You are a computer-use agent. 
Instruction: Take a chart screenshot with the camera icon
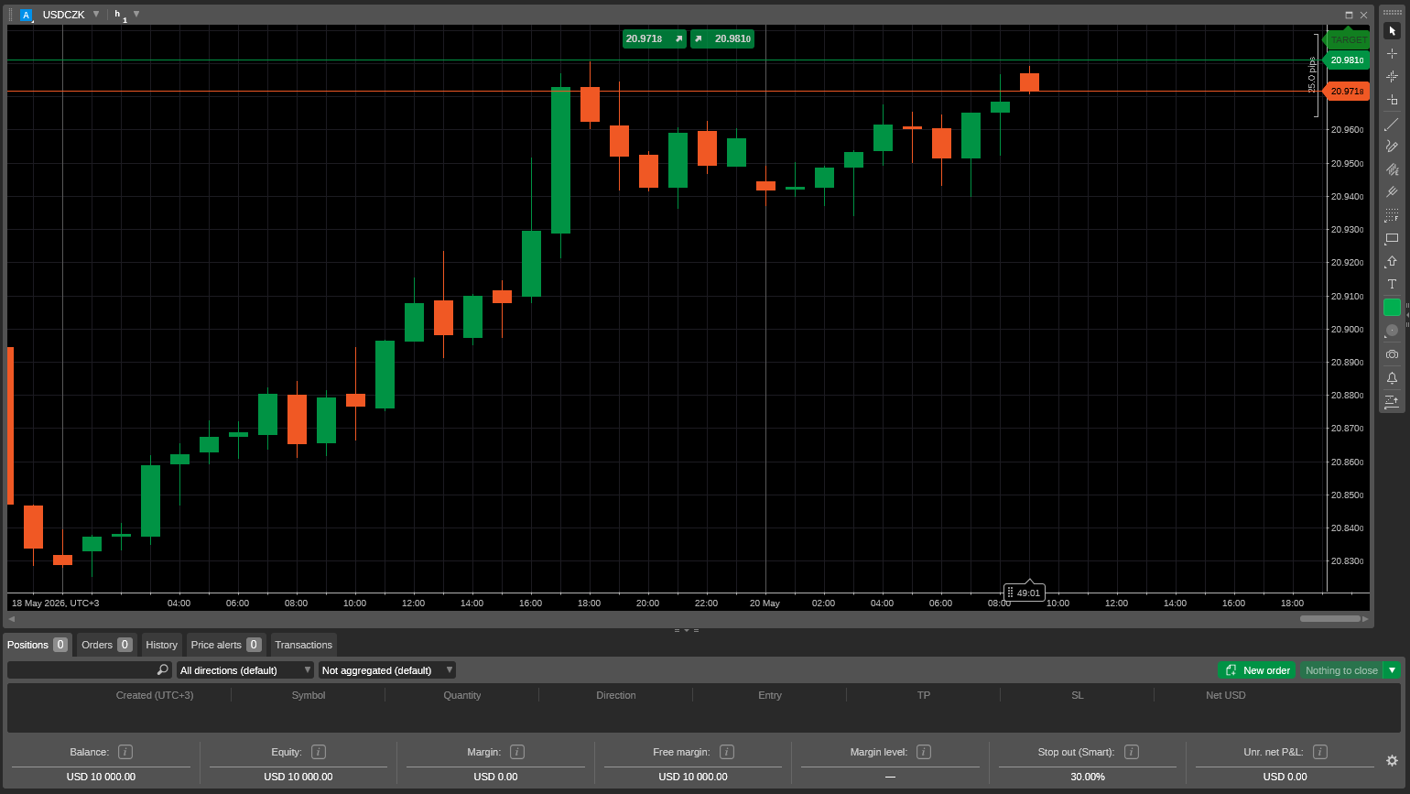(x=1392, y=353)
